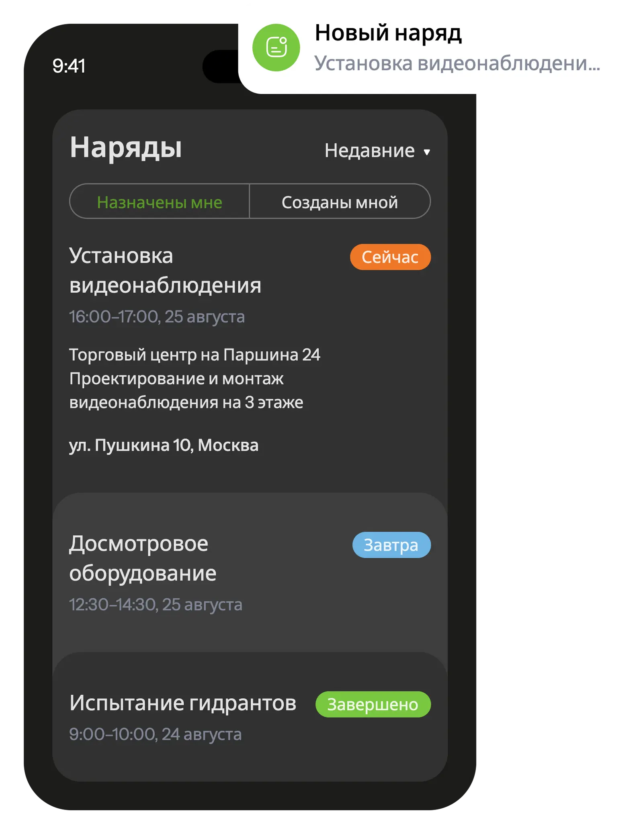Select the 16:00–17:00, 25 августа time line

point(157,317)
